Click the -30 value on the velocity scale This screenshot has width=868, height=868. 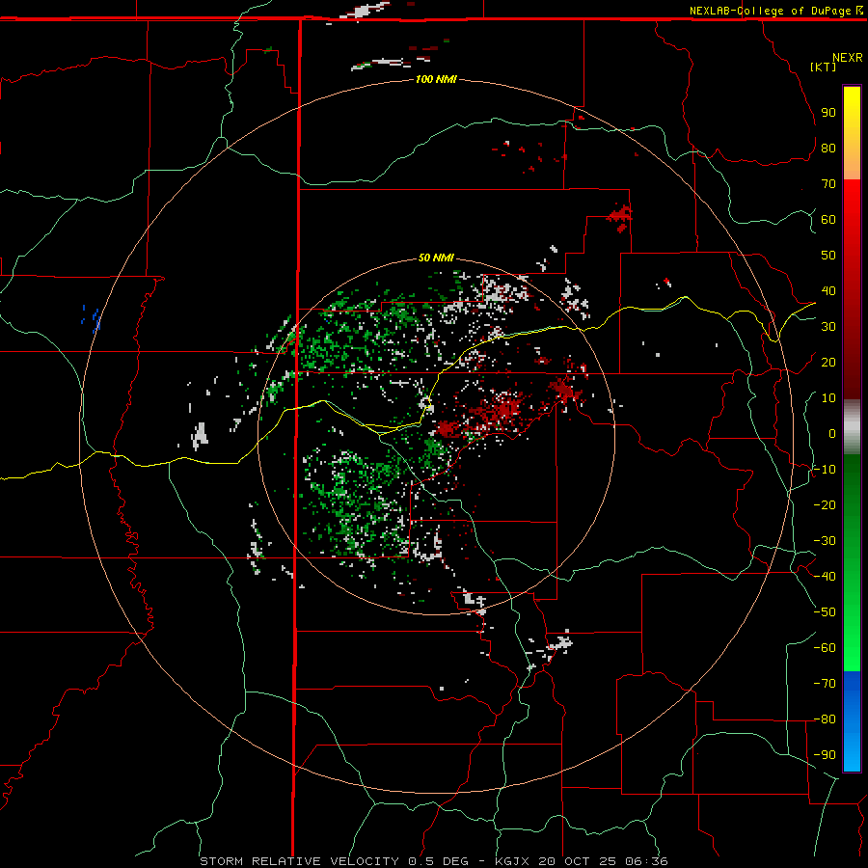coord(825,541)
